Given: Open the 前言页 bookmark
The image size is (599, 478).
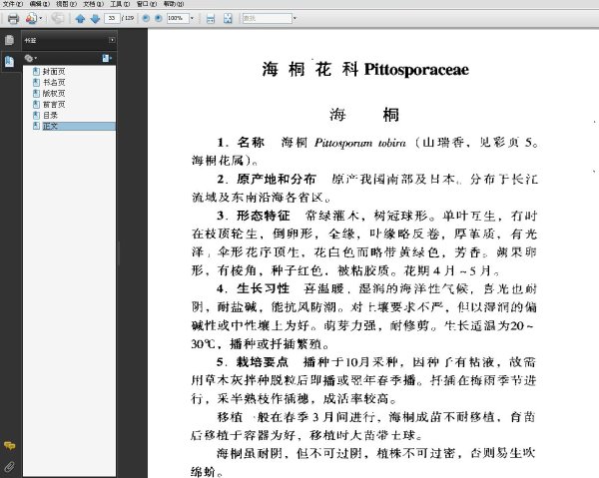Looking at the screenshot, I should [54, 104].
